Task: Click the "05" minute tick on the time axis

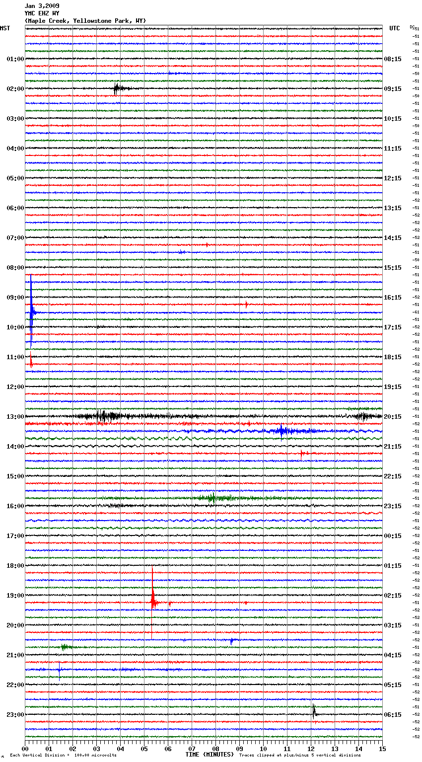Action: [144, 749]
